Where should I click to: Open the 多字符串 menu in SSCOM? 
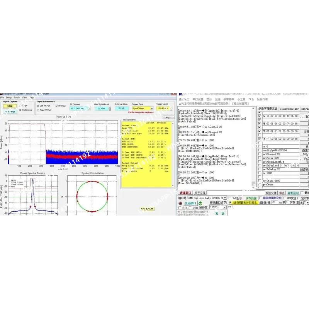pos(229,99)
